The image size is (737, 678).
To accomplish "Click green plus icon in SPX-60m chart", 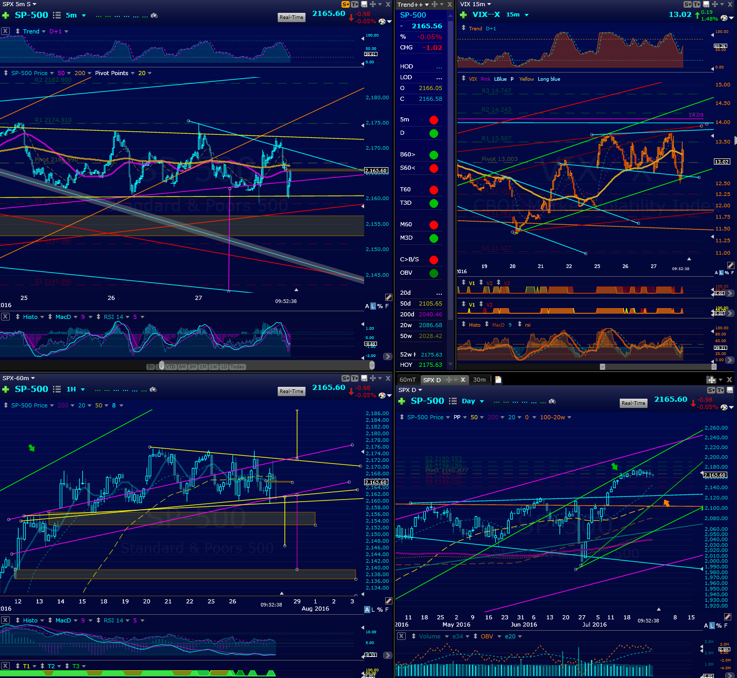I will pos(6,389).
